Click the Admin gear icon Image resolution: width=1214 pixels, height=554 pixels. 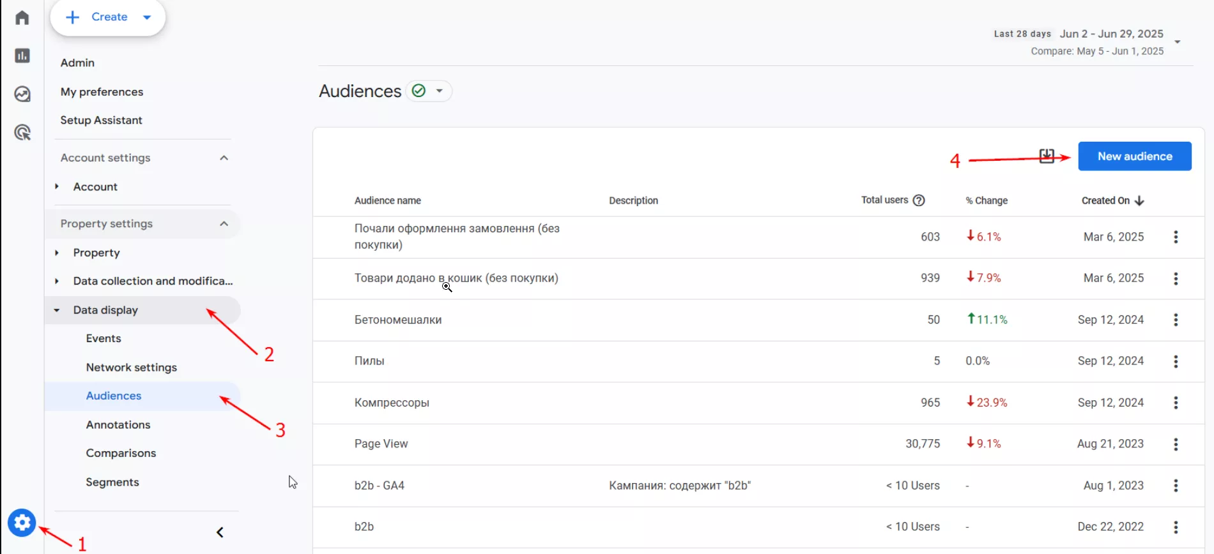point(22,523)
